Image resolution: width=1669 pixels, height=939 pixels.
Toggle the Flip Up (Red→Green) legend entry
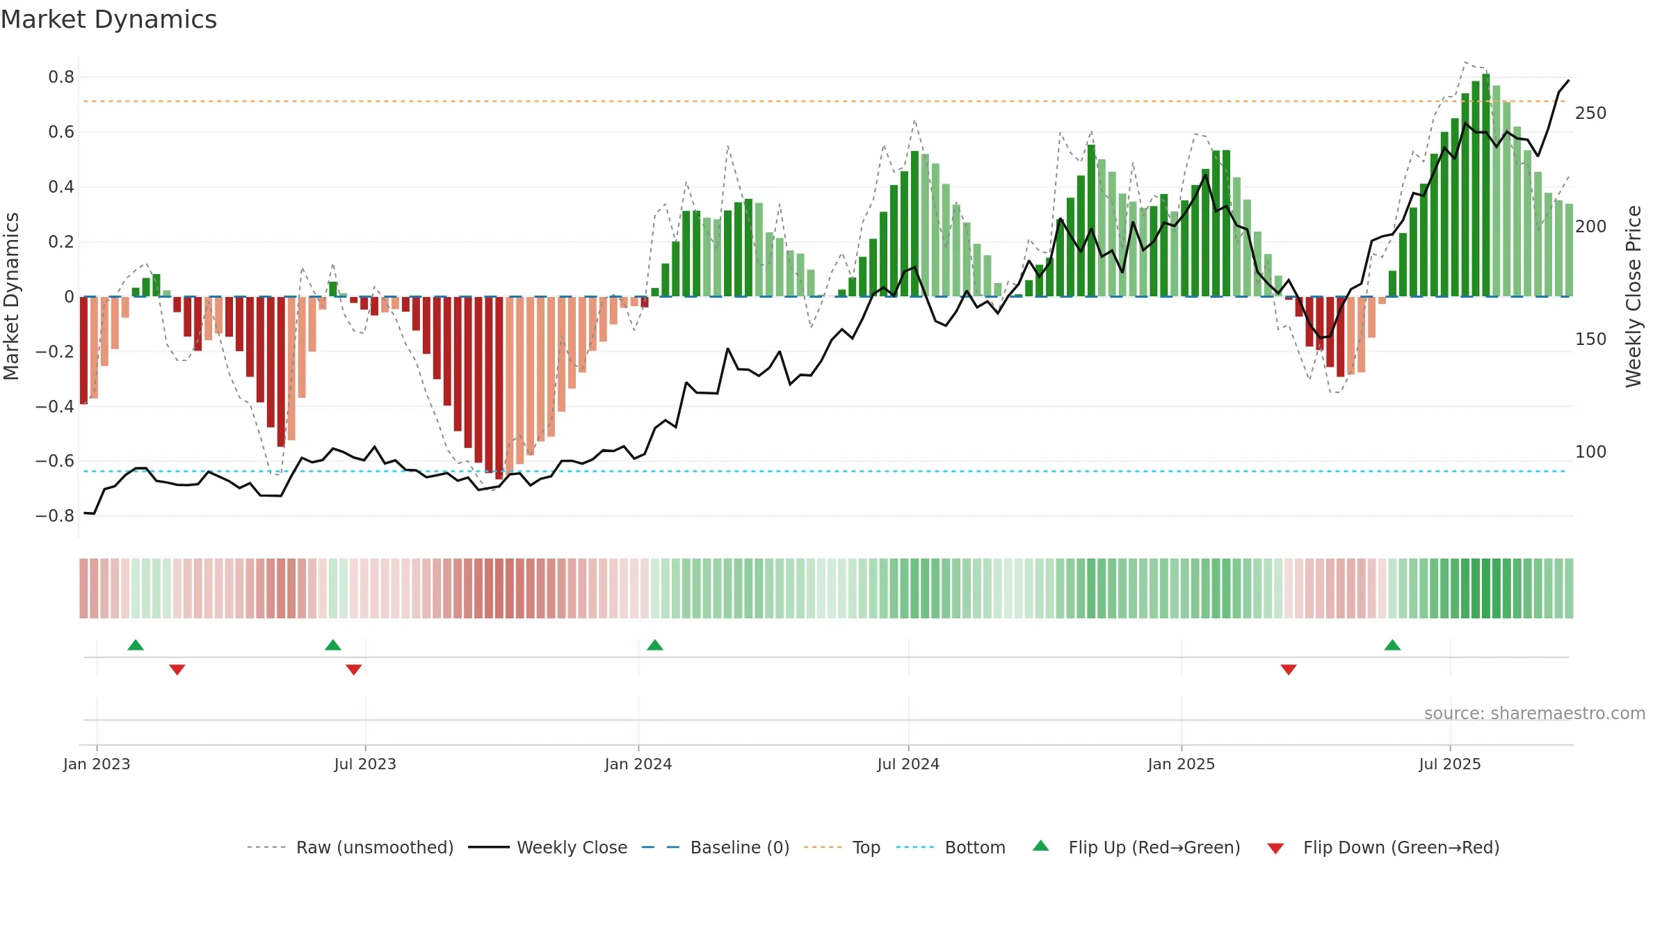pyautogui.click(x=1136, y=847)
